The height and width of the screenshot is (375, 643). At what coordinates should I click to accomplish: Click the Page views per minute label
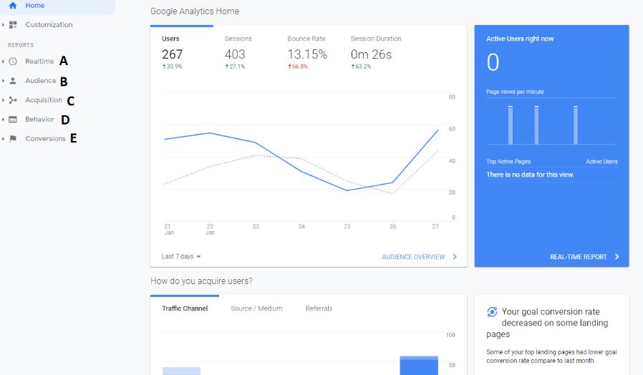[x=515, y=92]
